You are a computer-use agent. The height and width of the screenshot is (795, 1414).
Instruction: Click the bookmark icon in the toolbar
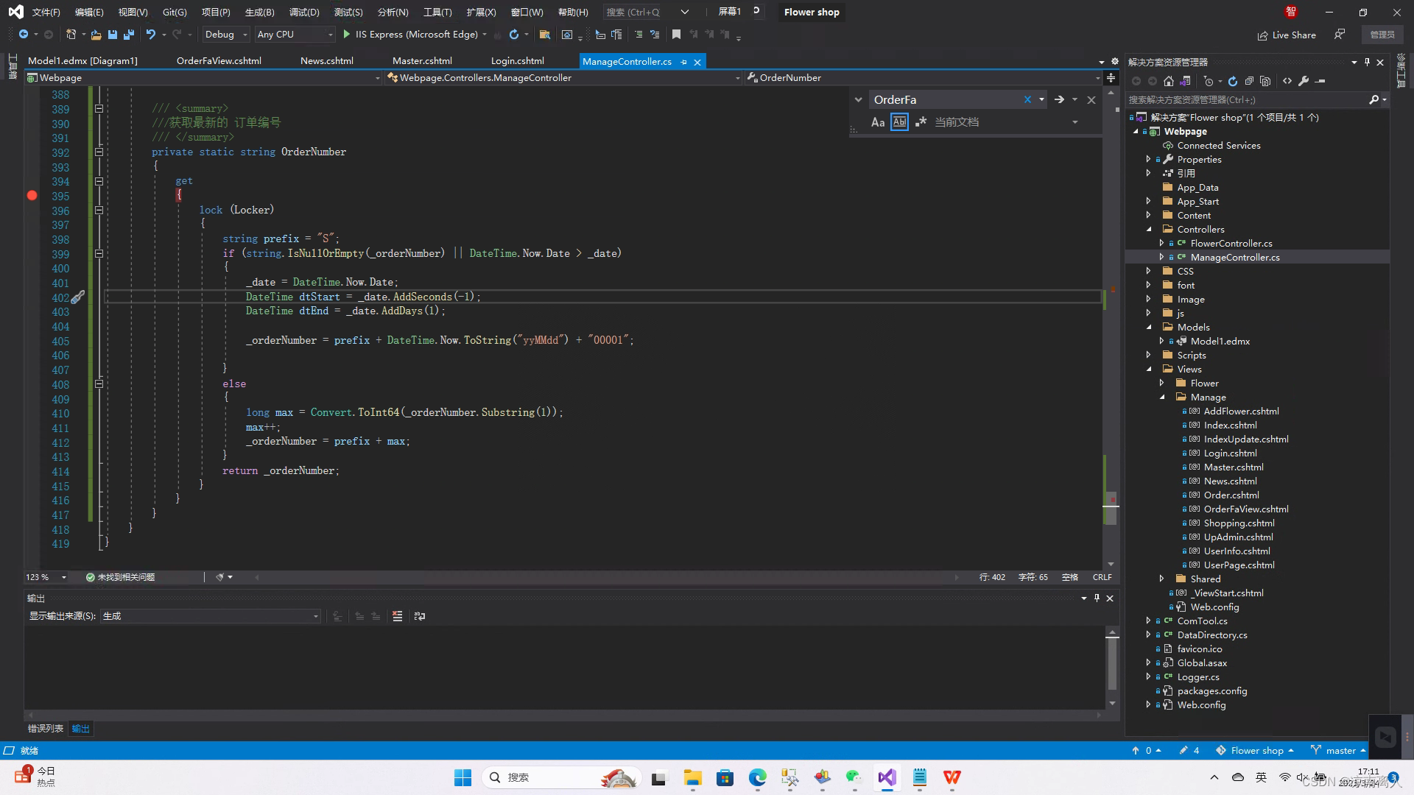[676, 34]
